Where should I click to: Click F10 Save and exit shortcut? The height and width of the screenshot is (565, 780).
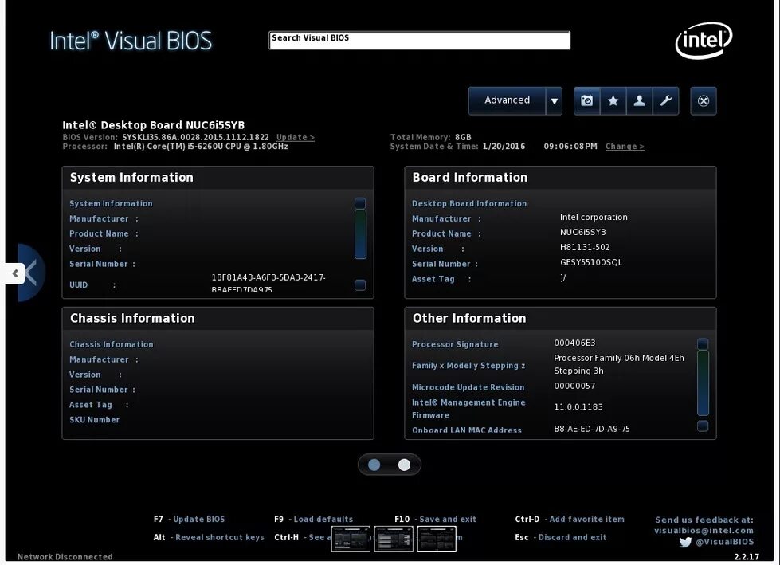pos(435,520)
